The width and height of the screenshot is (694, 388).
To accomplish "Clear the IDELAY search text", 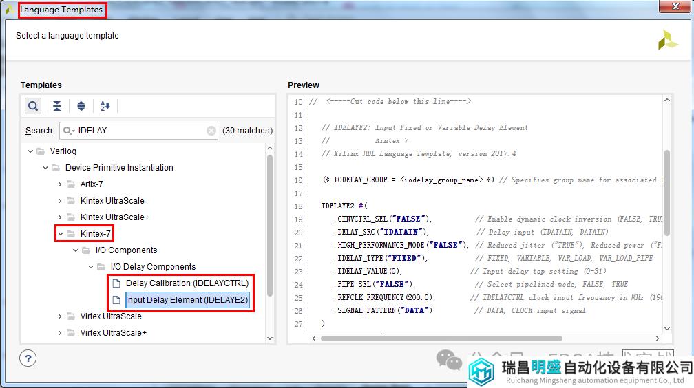I will 211,131.
